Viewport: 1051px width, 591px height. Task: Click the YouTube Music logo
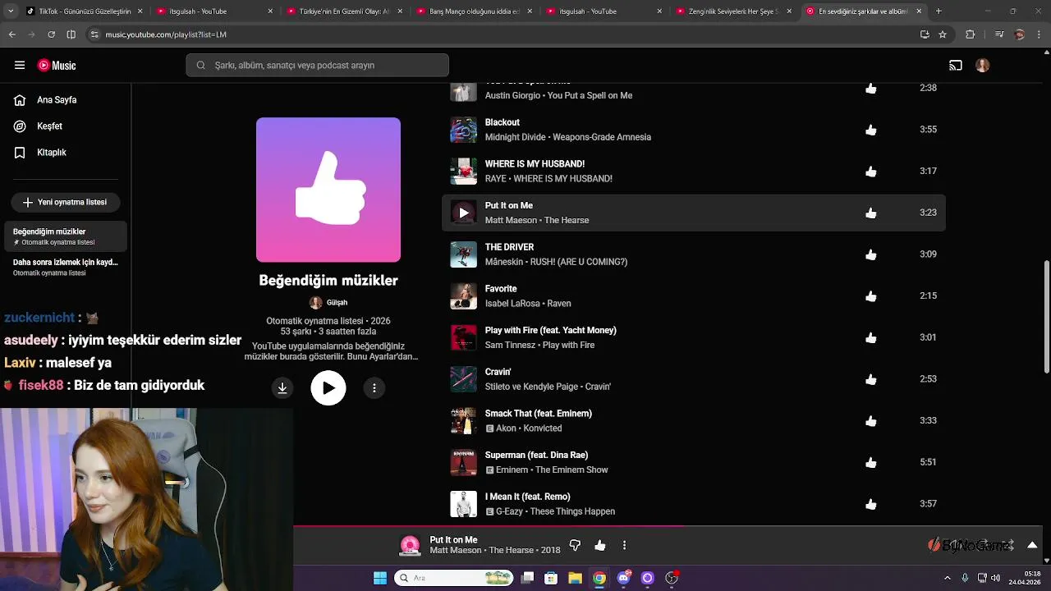point(57,66)
